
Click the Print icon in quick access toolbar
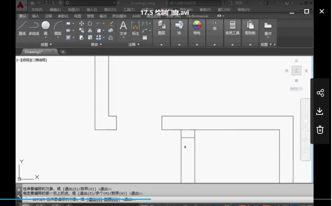61,3
